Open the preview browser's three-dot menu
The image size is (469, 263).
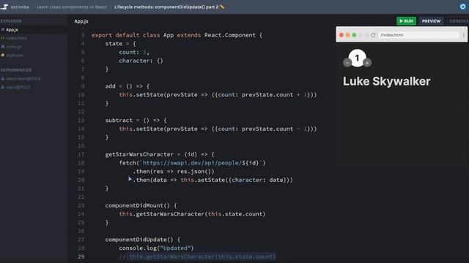click(x=464, y=35)
